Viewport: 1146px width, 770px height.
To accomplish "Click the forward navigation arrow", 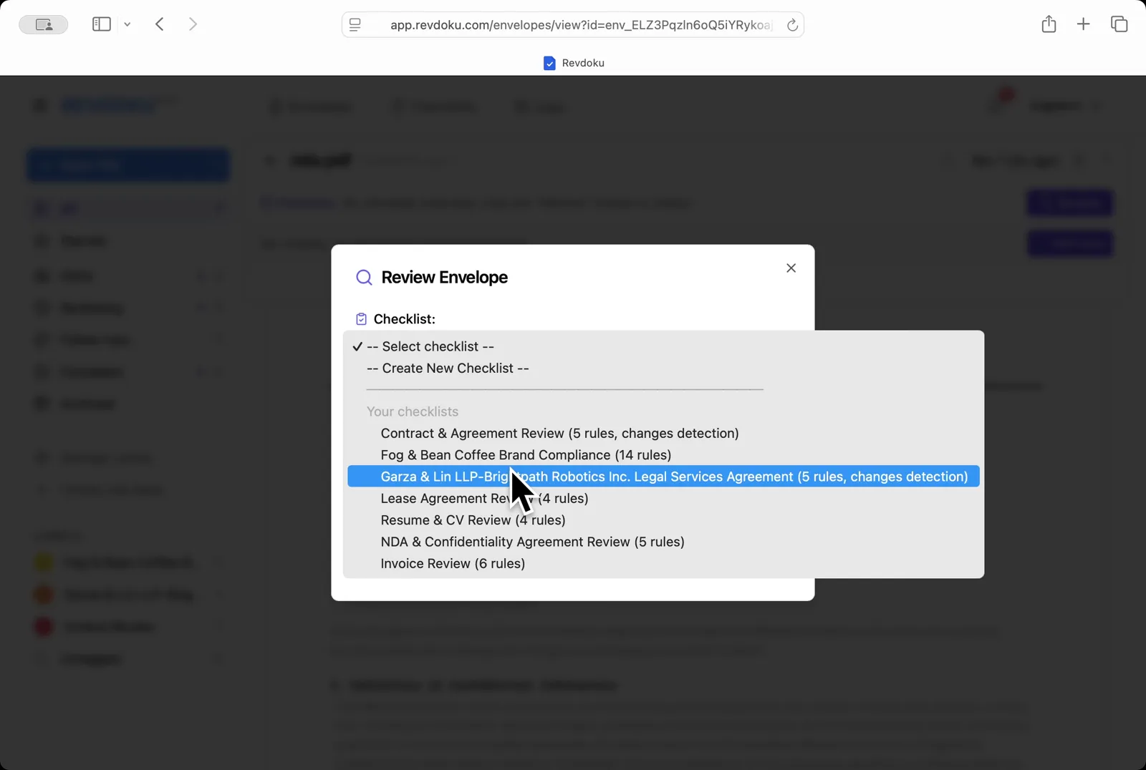I will [x=193, y=24].
